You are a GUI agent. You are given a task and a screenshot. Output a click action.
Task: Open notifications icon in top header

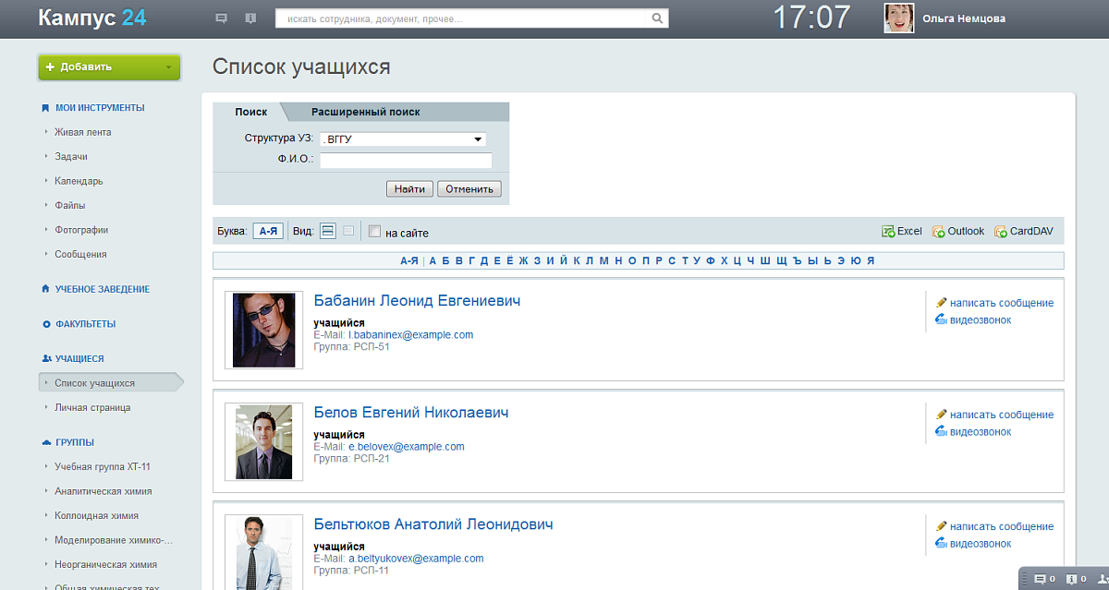click(250, 18)
